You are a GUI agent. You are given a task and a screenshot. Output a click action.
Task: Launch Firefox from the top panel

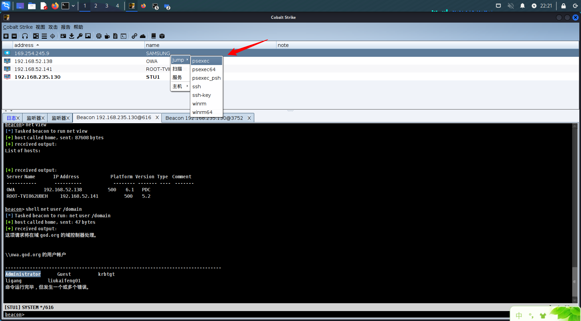(55, 6)
